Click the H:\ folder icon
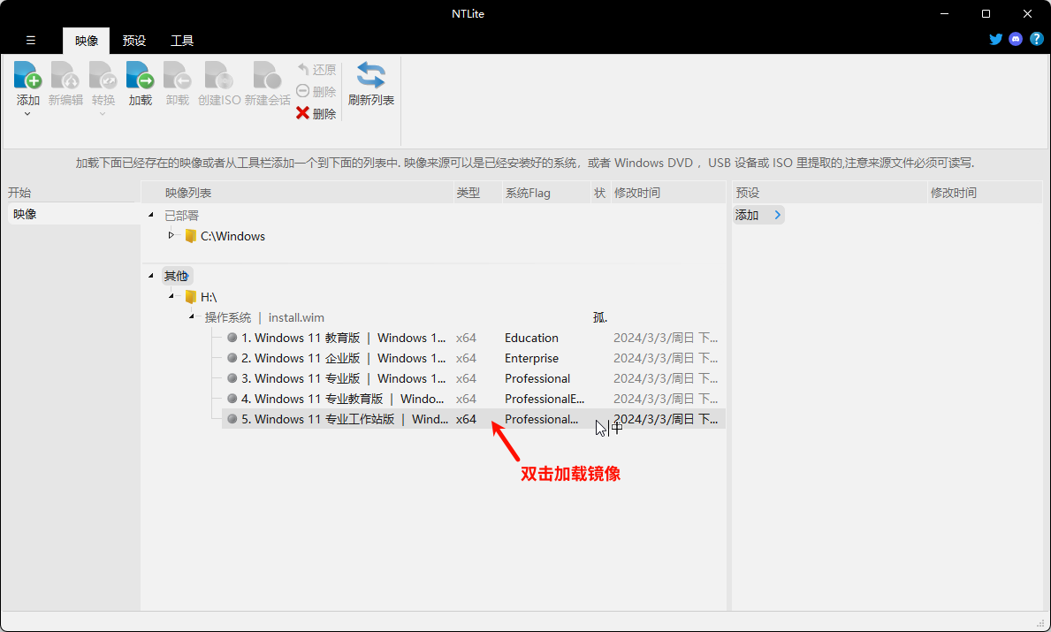Viewport: 1051px width, 632px height. (191, 297)
